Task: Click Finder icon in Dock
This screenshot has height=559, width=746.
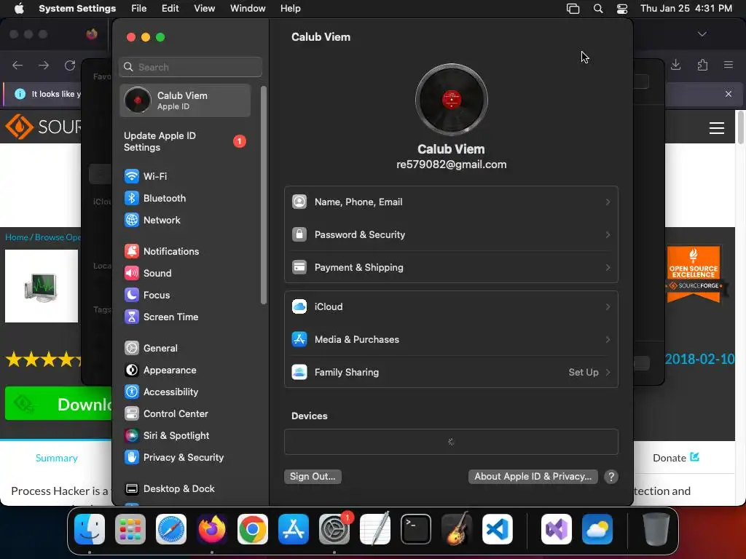Action: [90, 529]
